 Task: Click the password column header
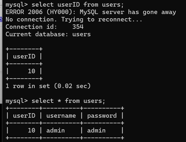coord(102,116)
